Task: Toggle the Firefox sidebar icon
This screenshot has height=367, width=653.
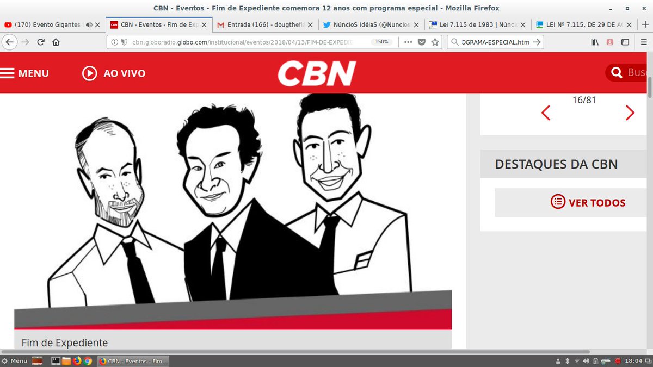Action: click(625, 42)
